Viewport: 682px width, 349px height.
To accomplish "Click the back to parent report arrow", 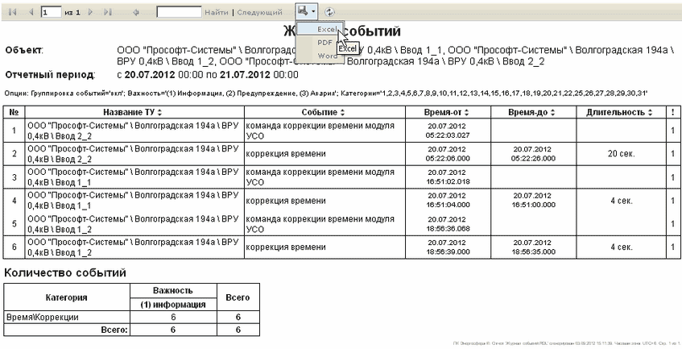I will click(x=135, y=12).
